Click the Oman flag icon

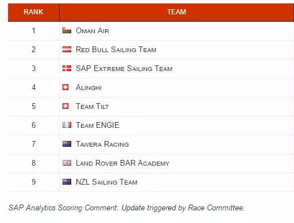click(67, 30)
